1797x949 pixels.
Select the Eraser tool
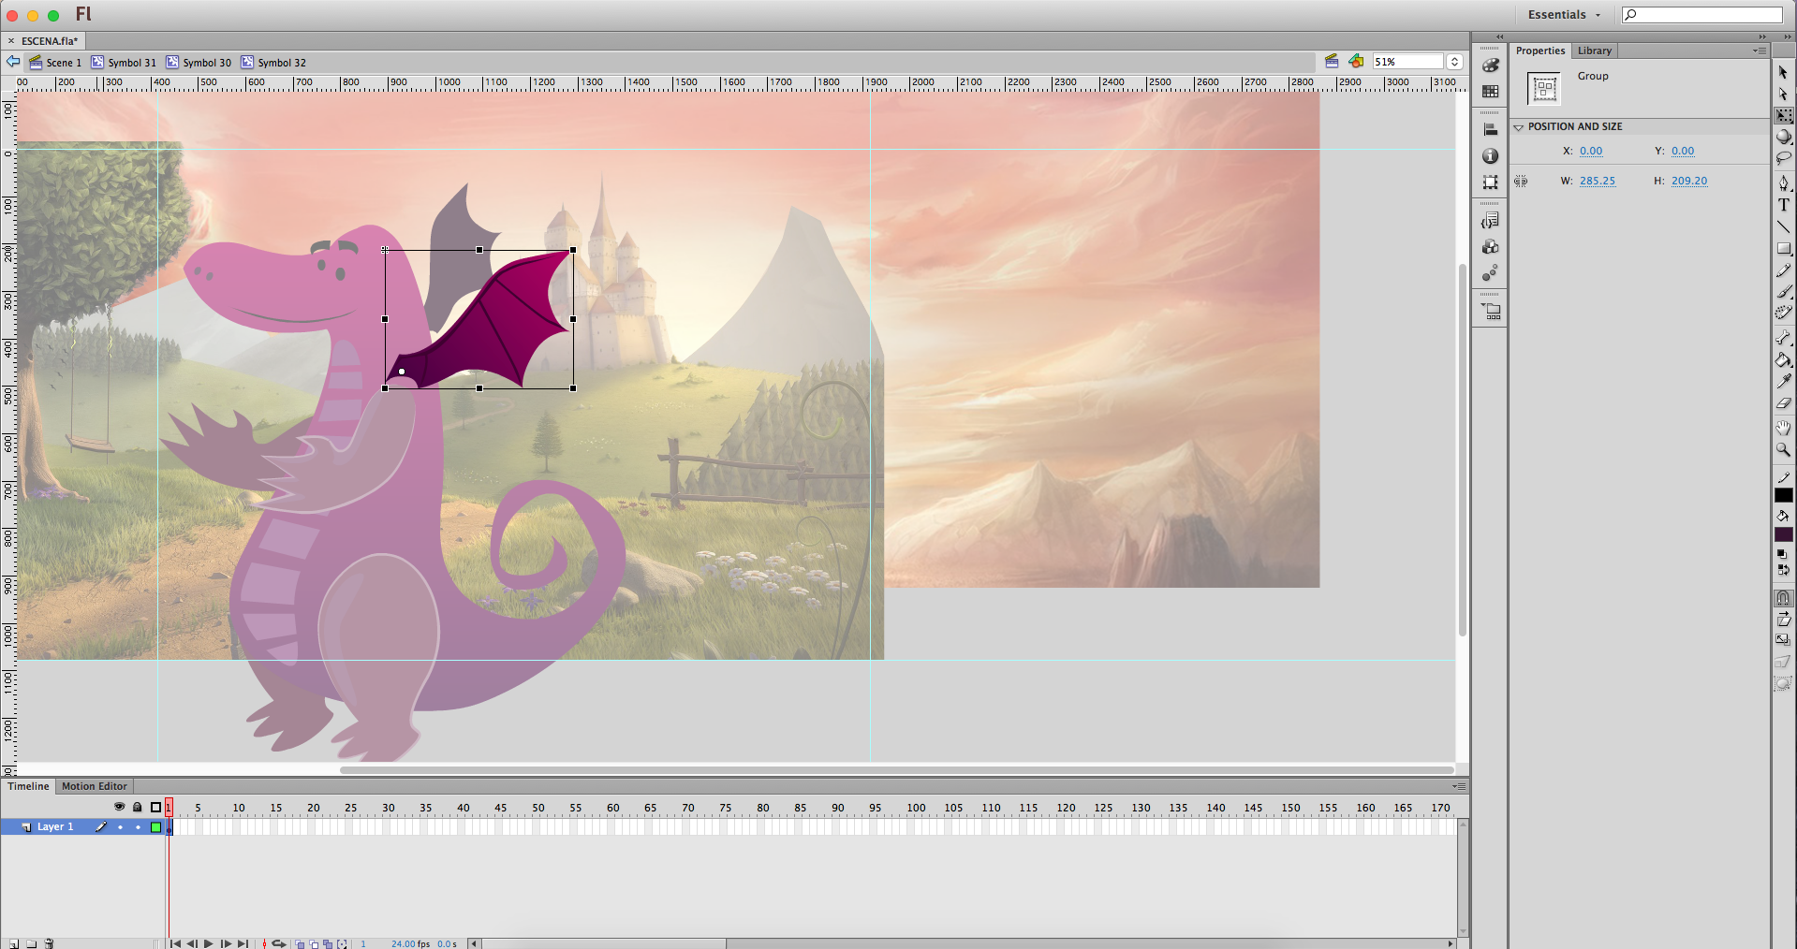(x=1783, y=403)
